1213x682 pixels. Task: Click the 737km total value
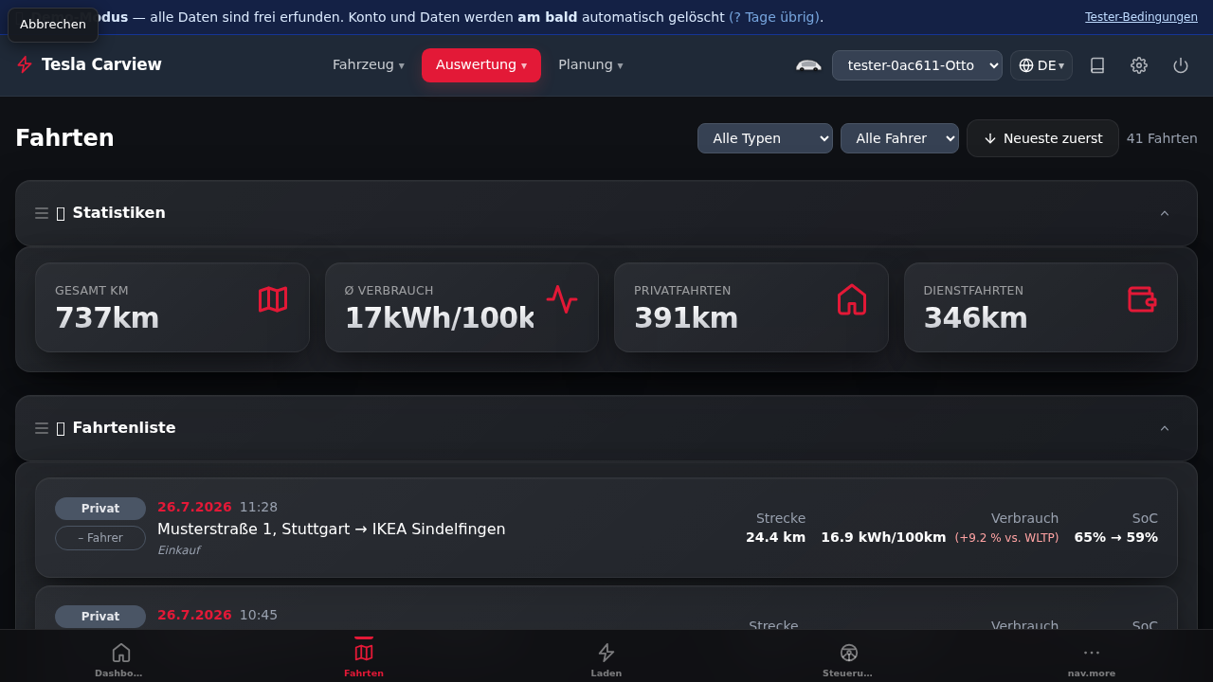[107, 318]
